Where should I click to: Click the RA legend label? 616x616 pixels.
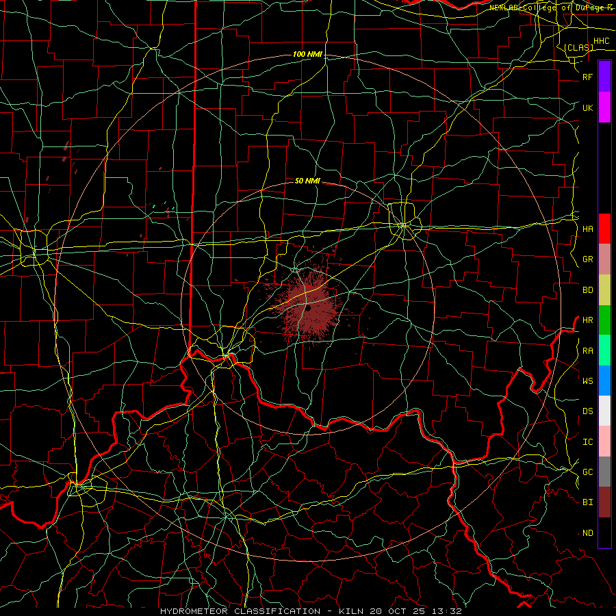point(588,351)
